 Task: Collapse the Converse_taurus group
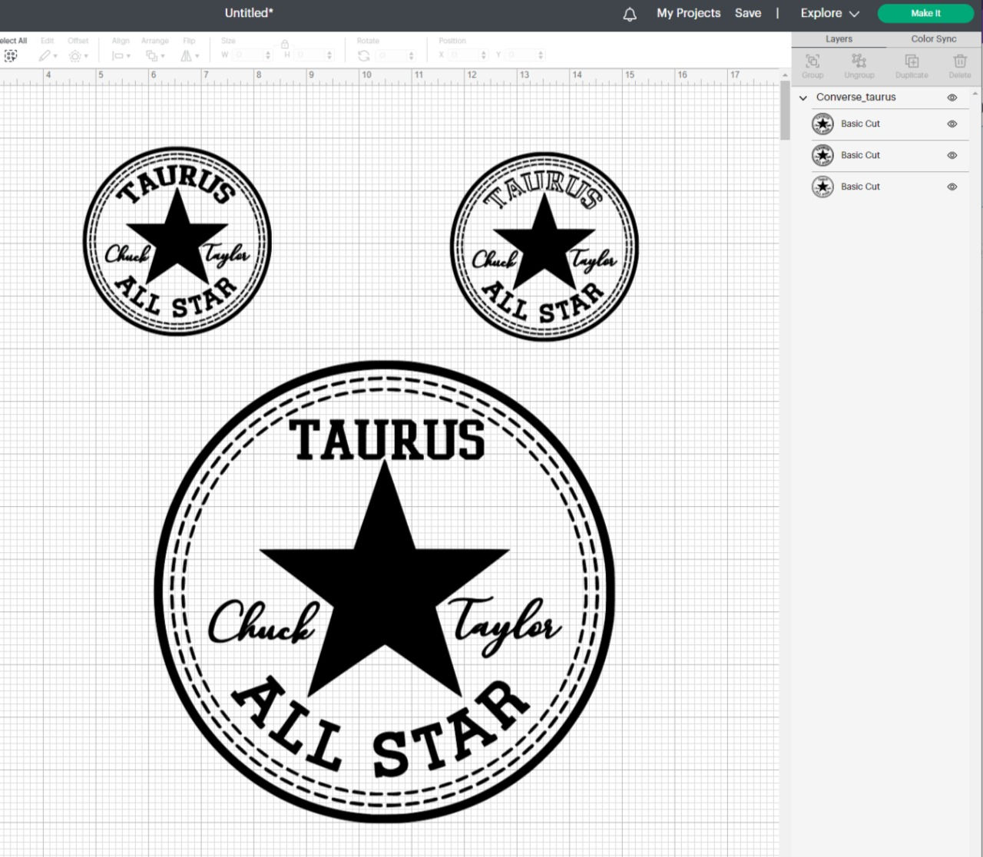pos(803,98)
